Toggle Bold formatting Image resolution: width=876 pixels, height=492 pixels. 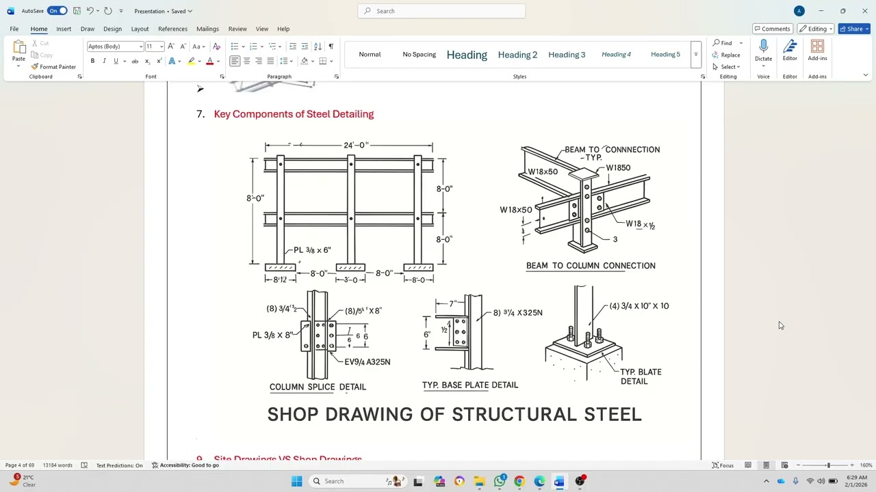(x=92, y=61)
